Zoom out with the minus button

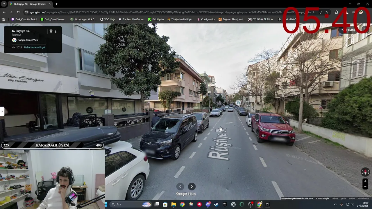pos(365,187)
